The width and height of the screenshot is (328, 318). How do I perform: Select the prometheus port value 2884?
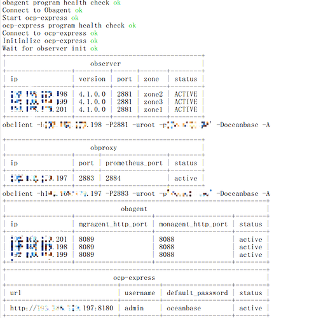(x=113, y=178)
